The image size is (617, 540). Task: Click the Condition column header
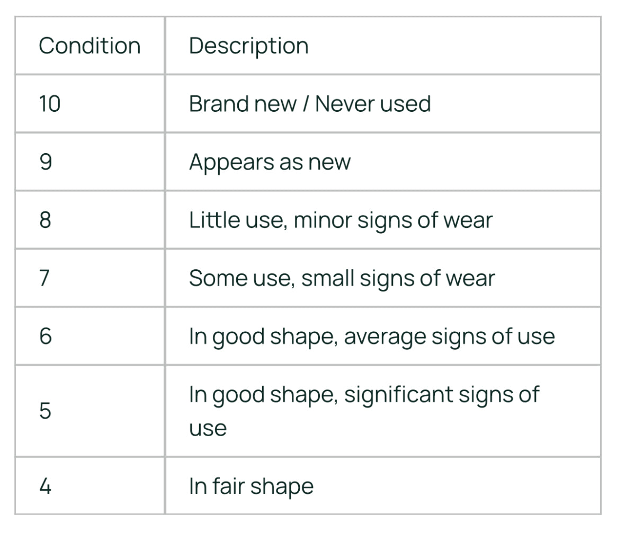tap(90, 46)
